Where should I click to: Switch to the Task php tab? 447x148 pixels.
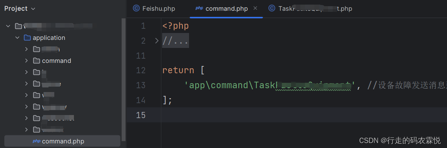(x=310, y=8)
